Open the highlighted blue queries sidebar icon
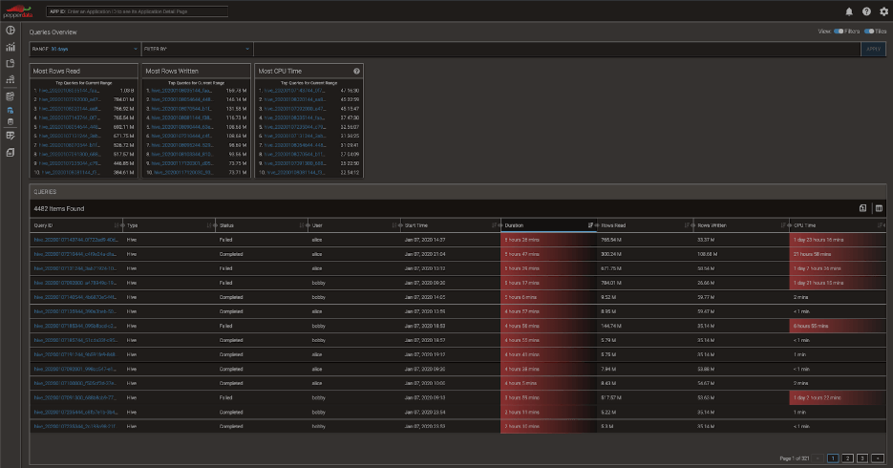 tap(11, 111)
